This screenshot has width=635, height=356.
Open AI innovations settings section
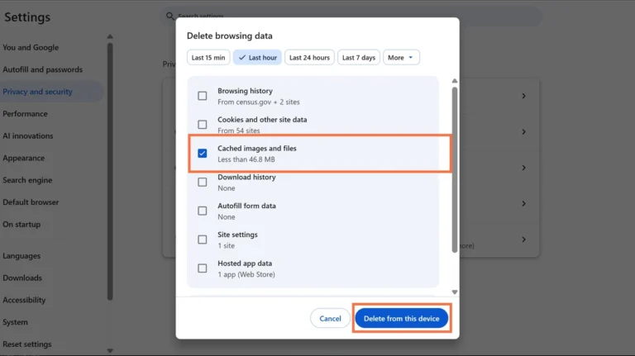pyautogui.click(x=28, y=136)
